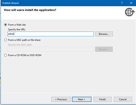Continue to the next wizard step
Screen dimensions: 136x105
pos(82,99)
